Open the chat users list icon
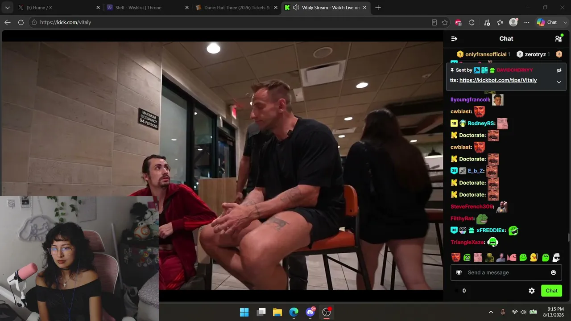The image size is (571, 321). 558,39
